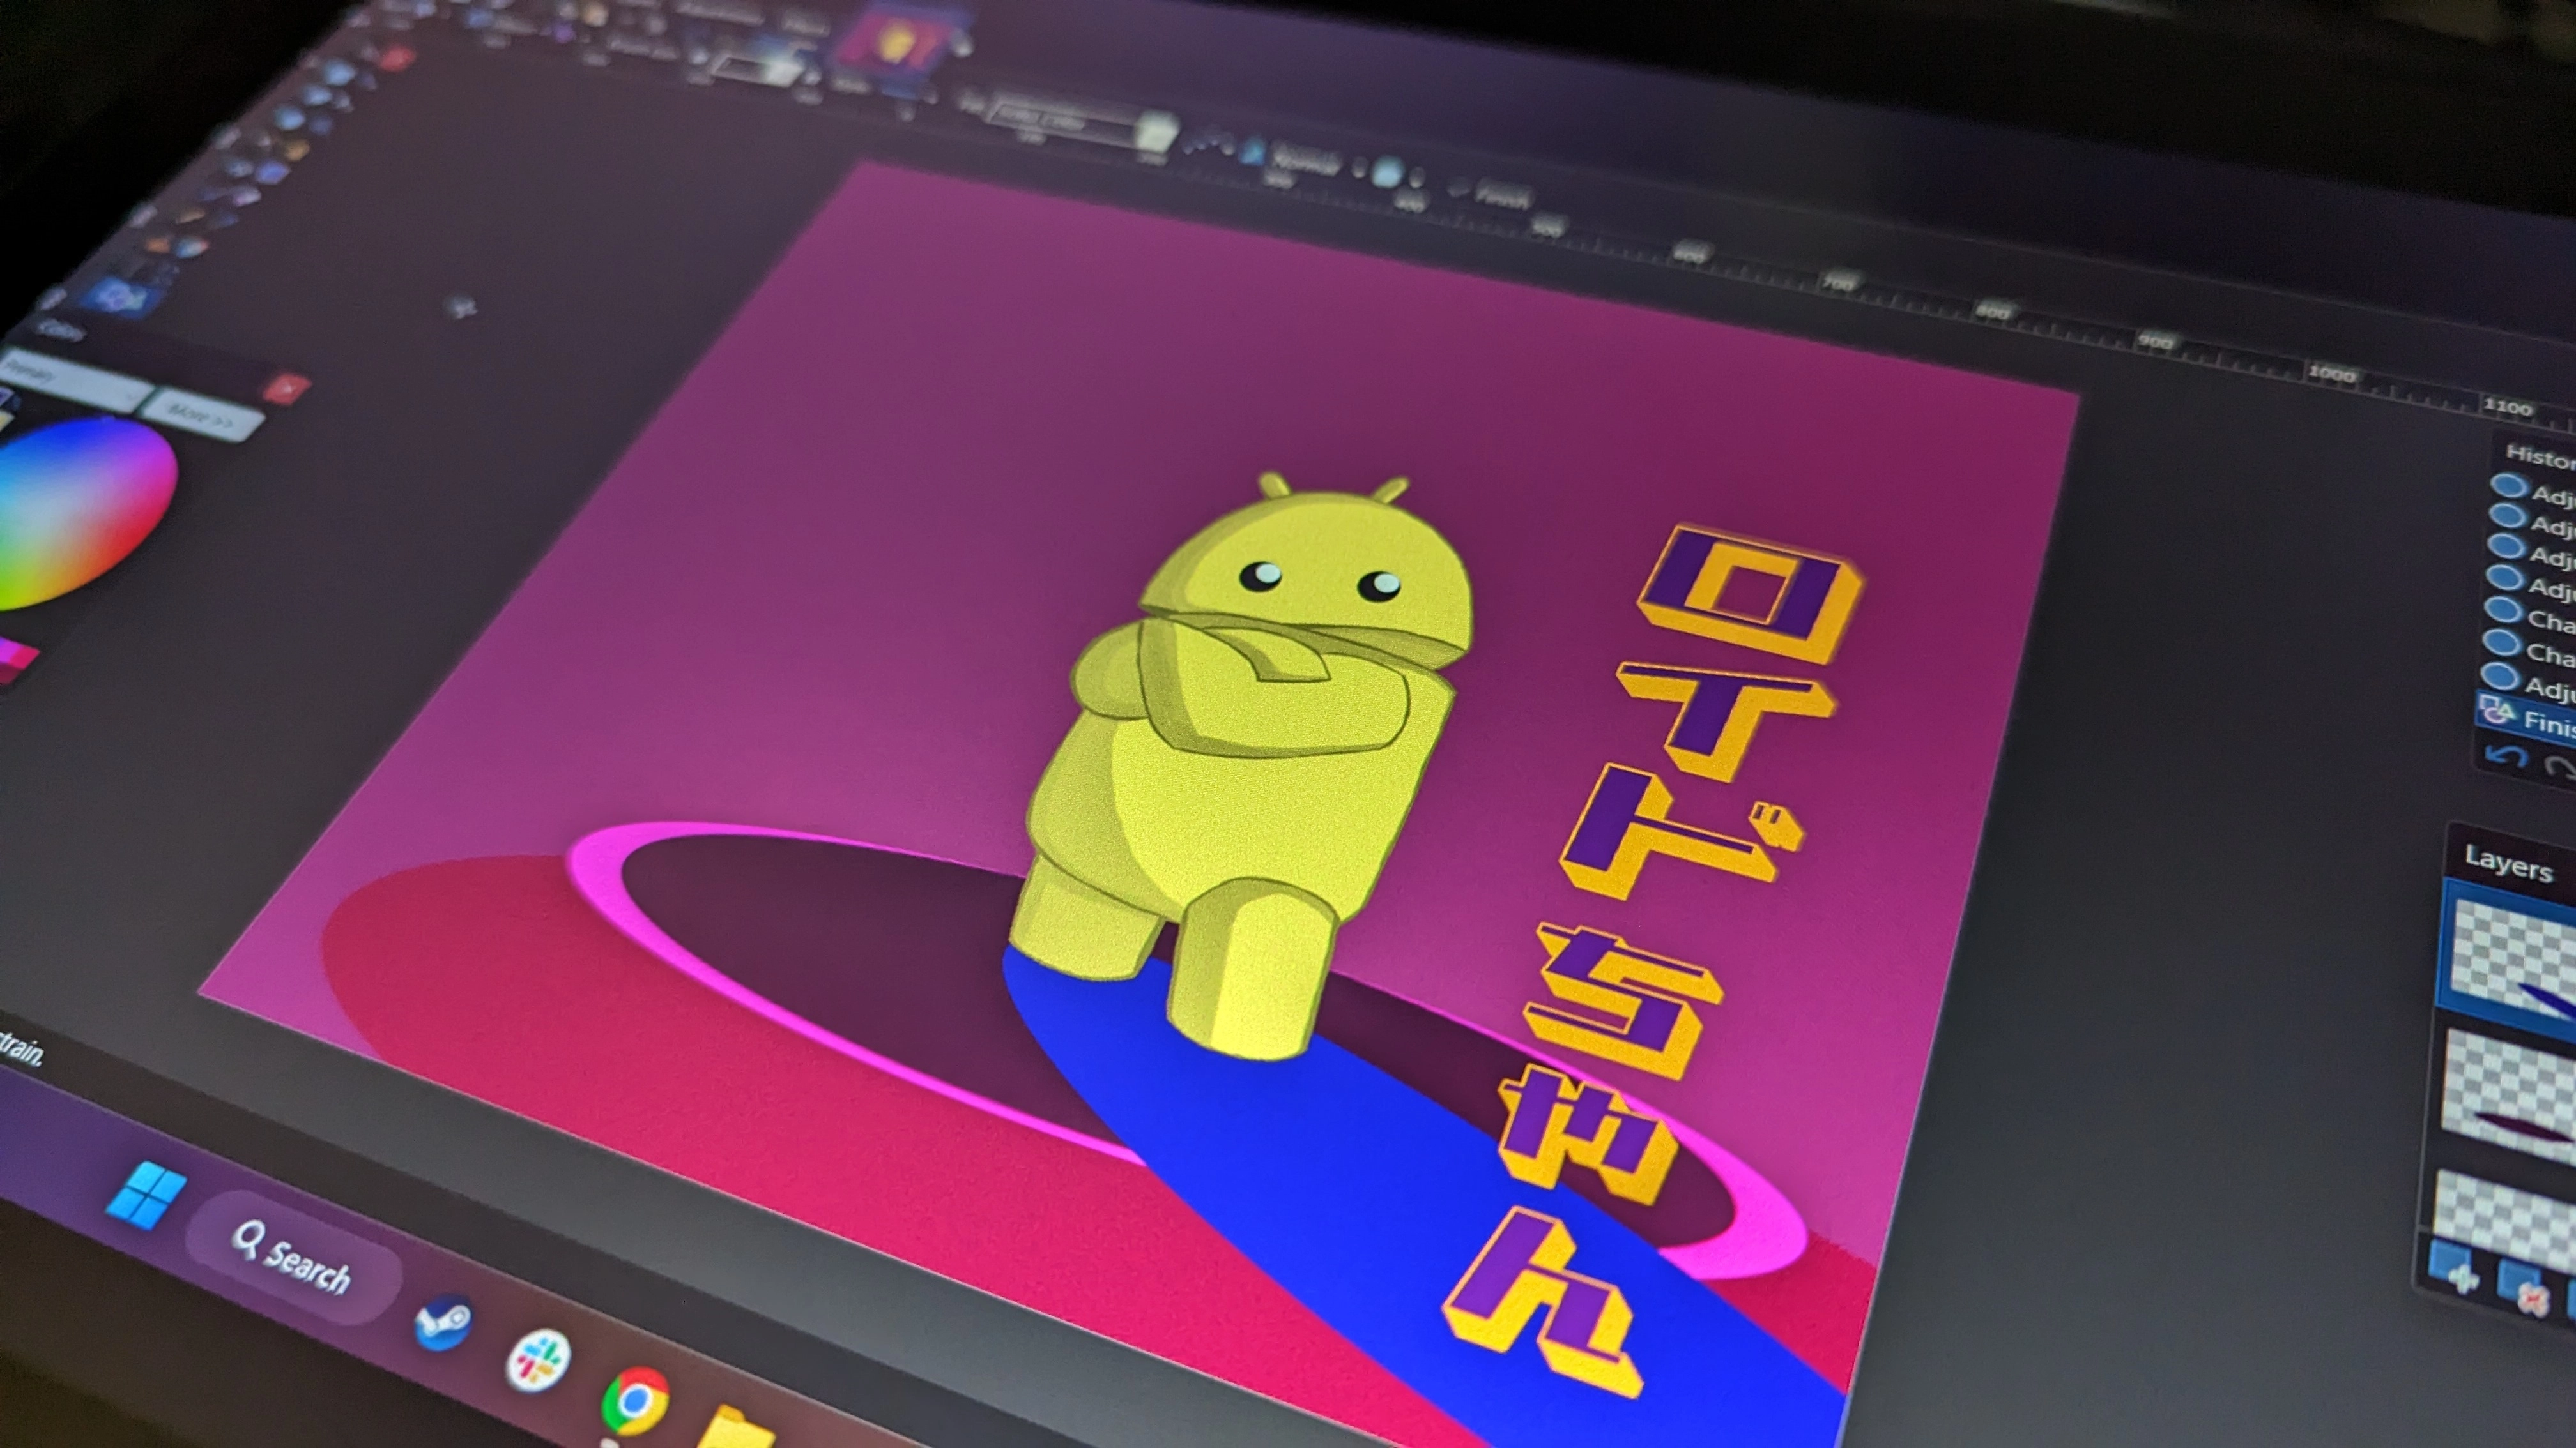Click the blue Undo arrow in History
This screenshot has height=1448, width=2576.
coord(2508,755)
